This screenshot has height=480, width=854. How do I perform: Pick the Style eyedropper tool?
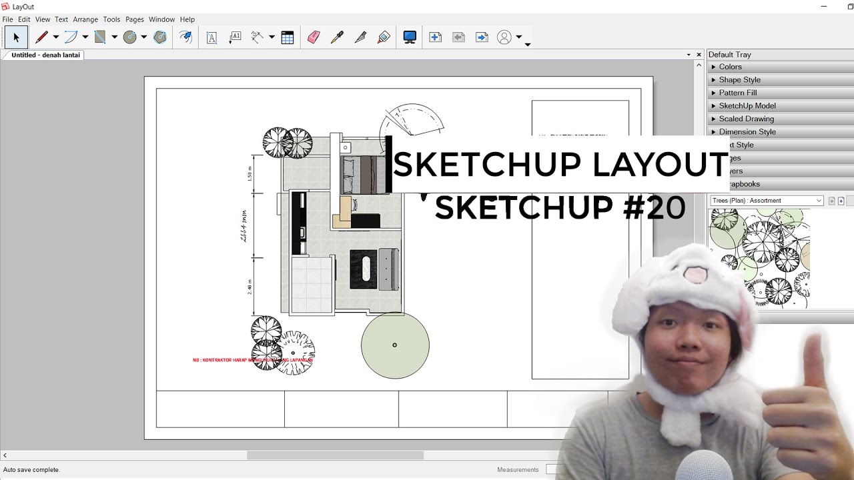[x=337, y=37]
